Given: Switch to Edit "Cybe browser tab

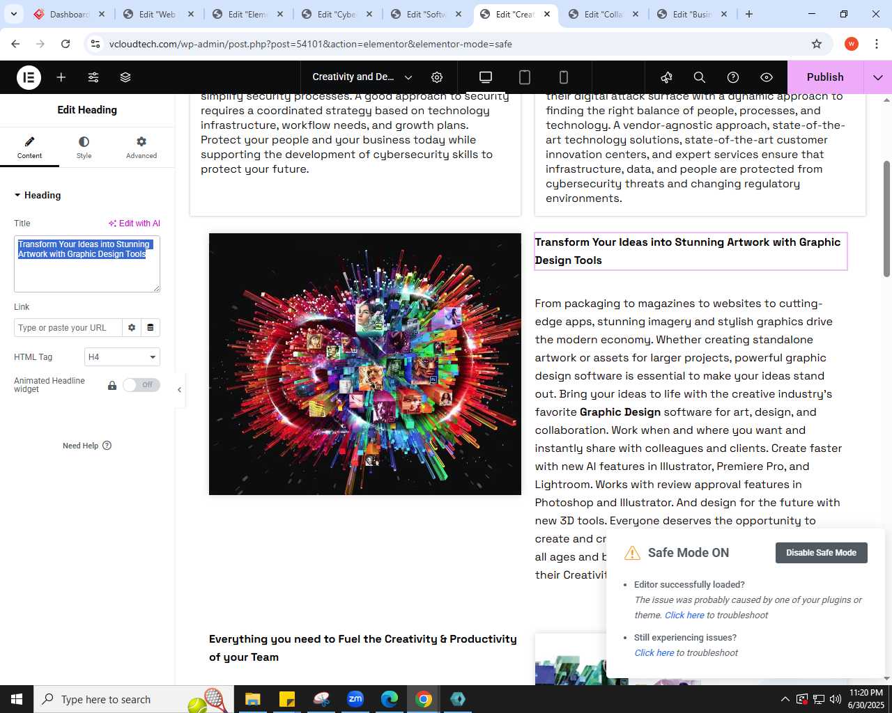Looking at the screenshot, I should 336,14.
